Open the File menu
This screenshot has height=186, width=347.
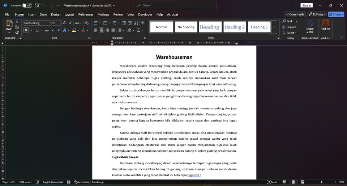[7, 14]
